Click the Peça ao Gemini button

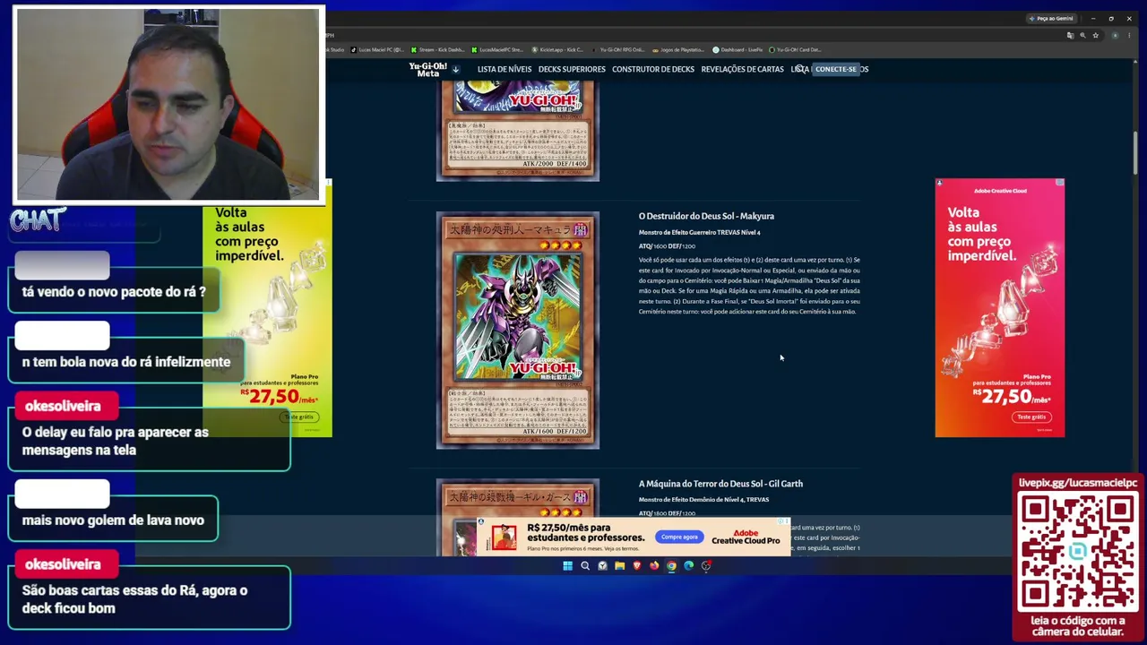coord(1051,18)
